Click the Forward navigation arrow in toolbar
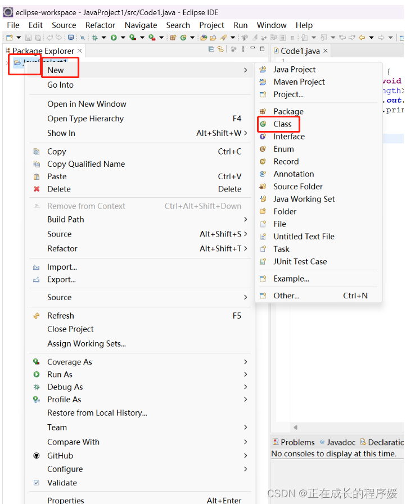Viewport: 406px width, 504px height. click(381, 38)
